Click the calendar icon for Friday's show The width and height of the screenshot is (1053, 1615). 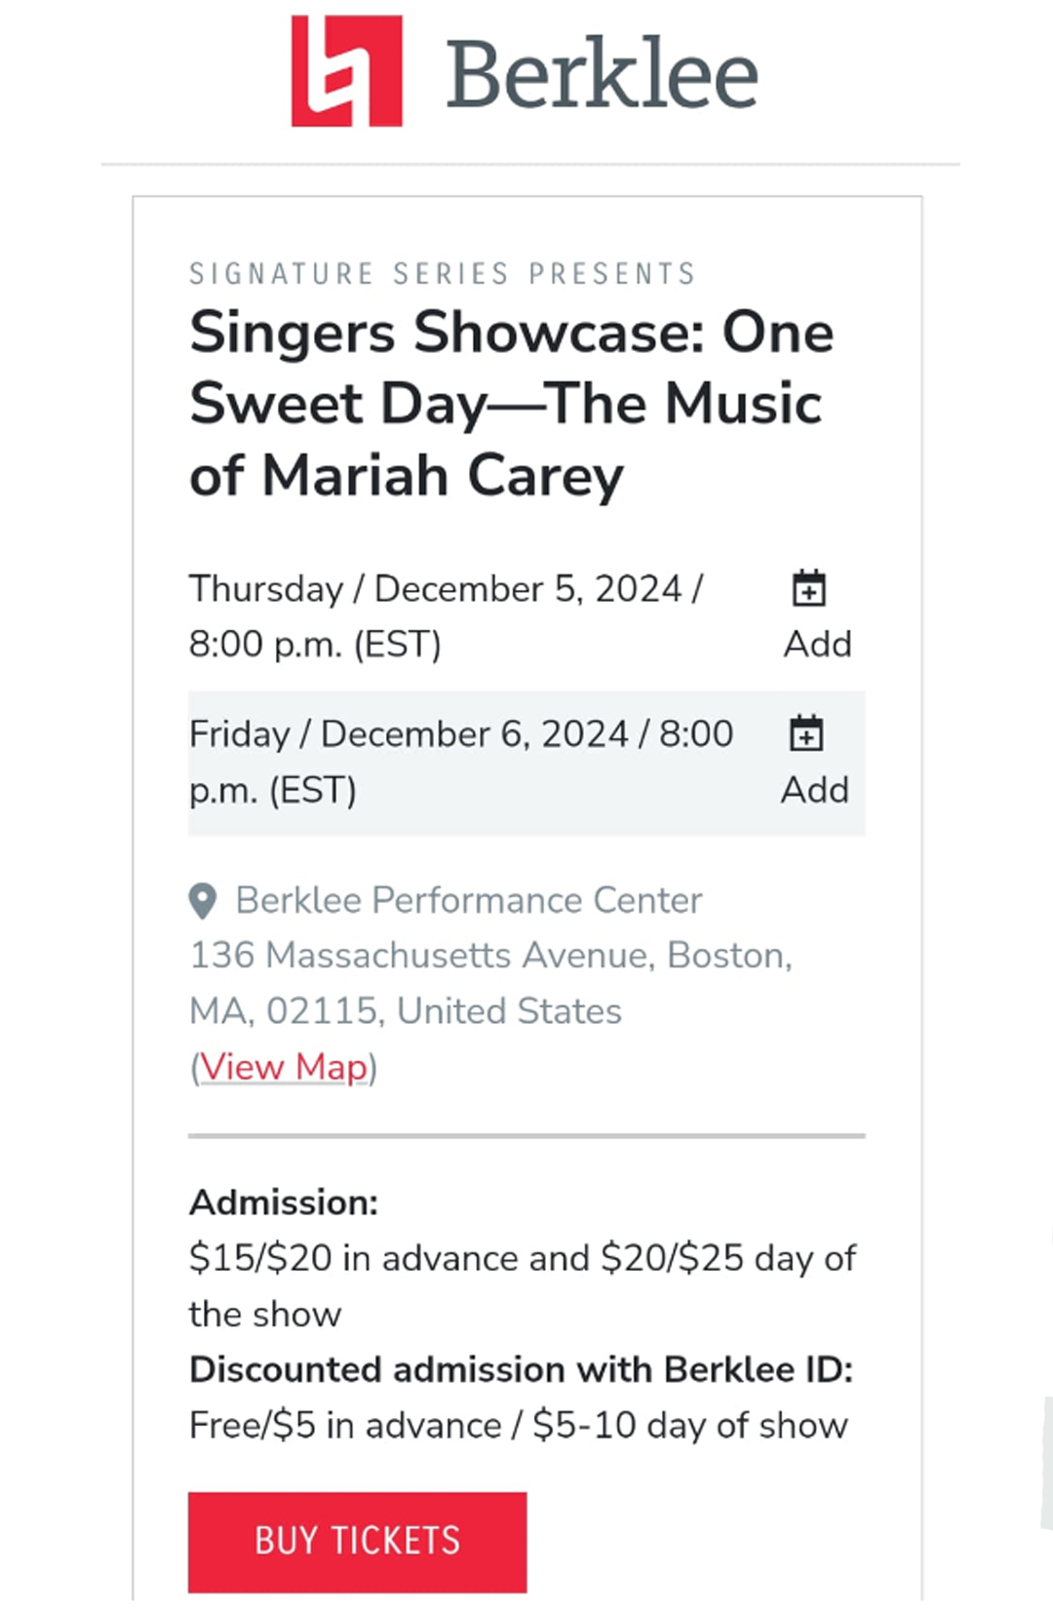tap(806, 733)
